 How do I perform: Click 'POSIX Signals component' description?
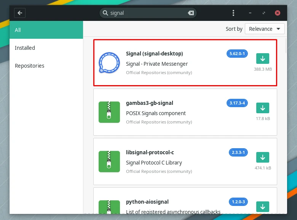[x=156, y=113]
